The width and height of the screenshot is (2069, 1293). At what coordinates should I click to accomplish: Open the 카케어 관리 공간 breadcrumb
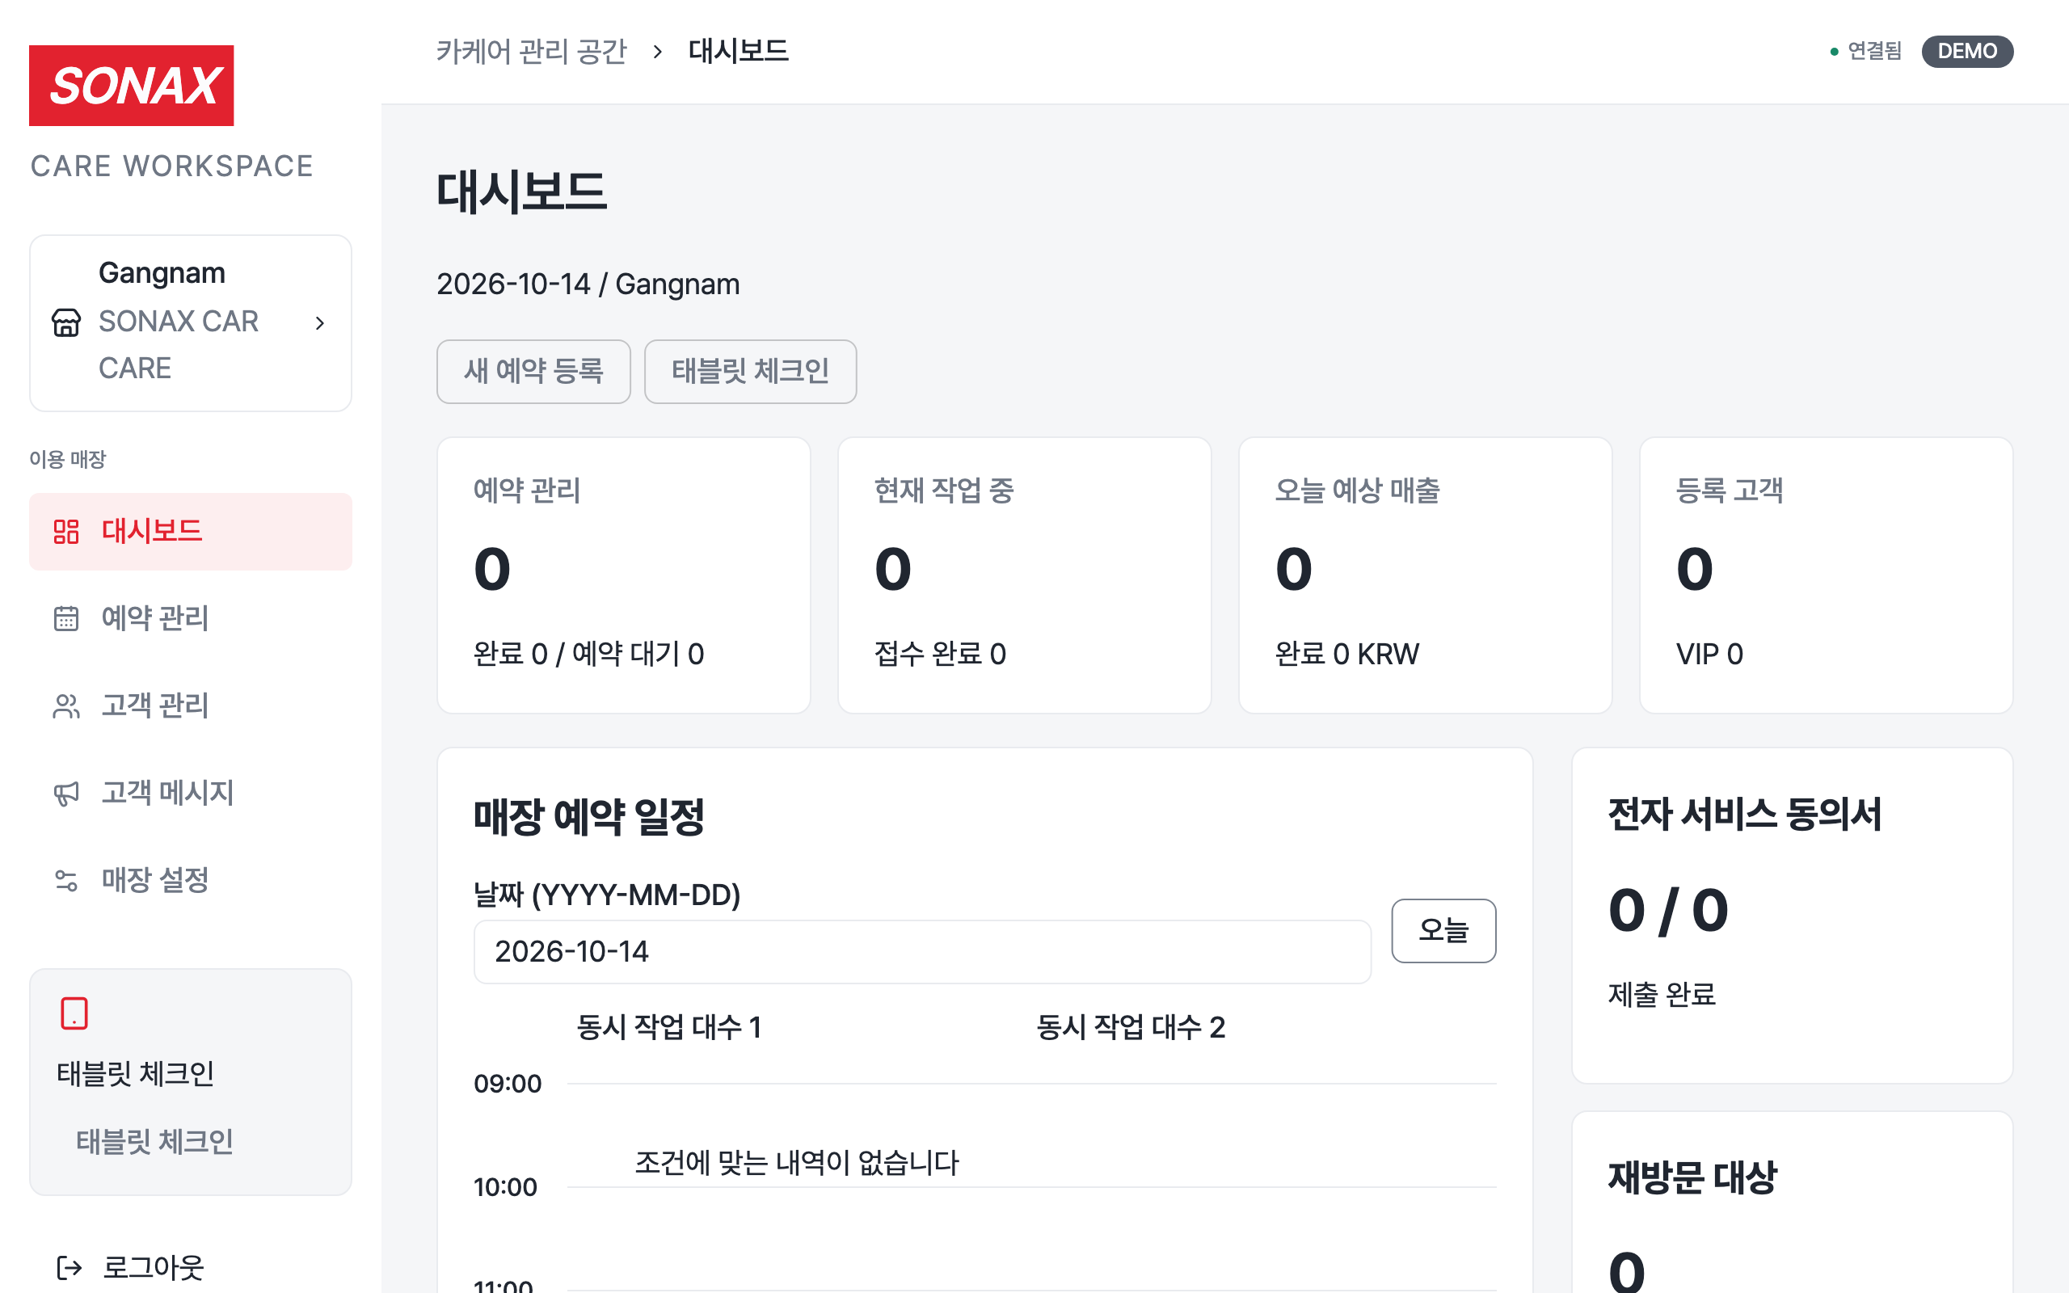[x=531, y=51]
